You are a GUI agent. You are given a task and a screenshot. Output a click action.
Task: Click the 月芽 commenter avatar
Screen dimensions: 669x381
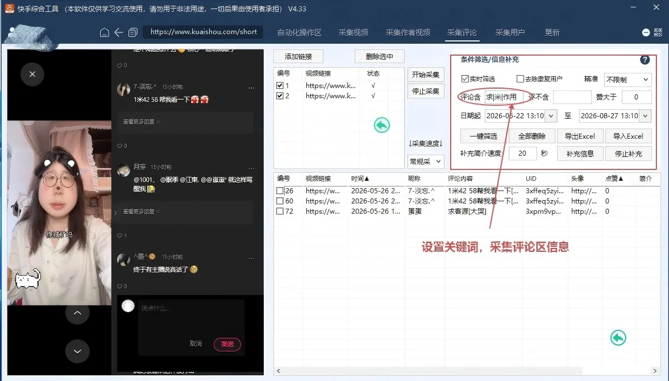124,170
